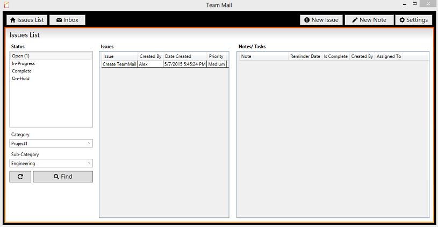Screen dimensions: 438x227
Task: Open Settings
Action: click(414, 20)
